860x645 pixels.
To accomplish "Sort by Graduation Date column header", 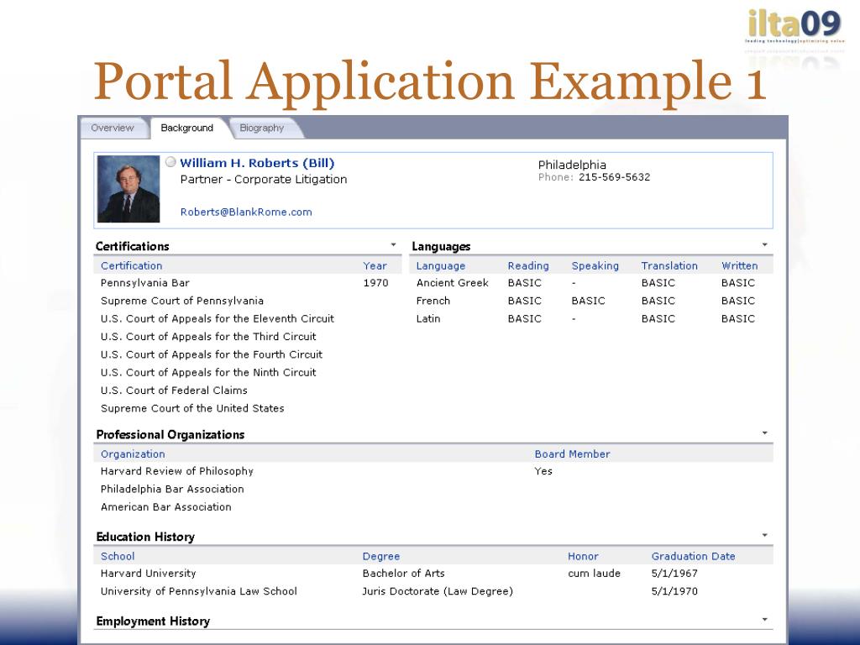I will [x=693, y=556].
